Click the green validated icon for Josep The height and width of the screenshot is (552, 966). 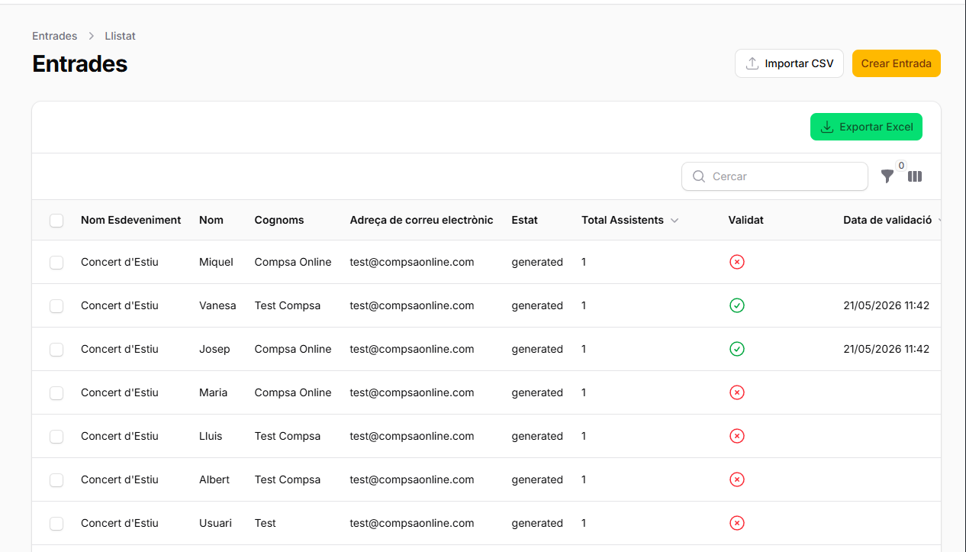click(736, 349)
